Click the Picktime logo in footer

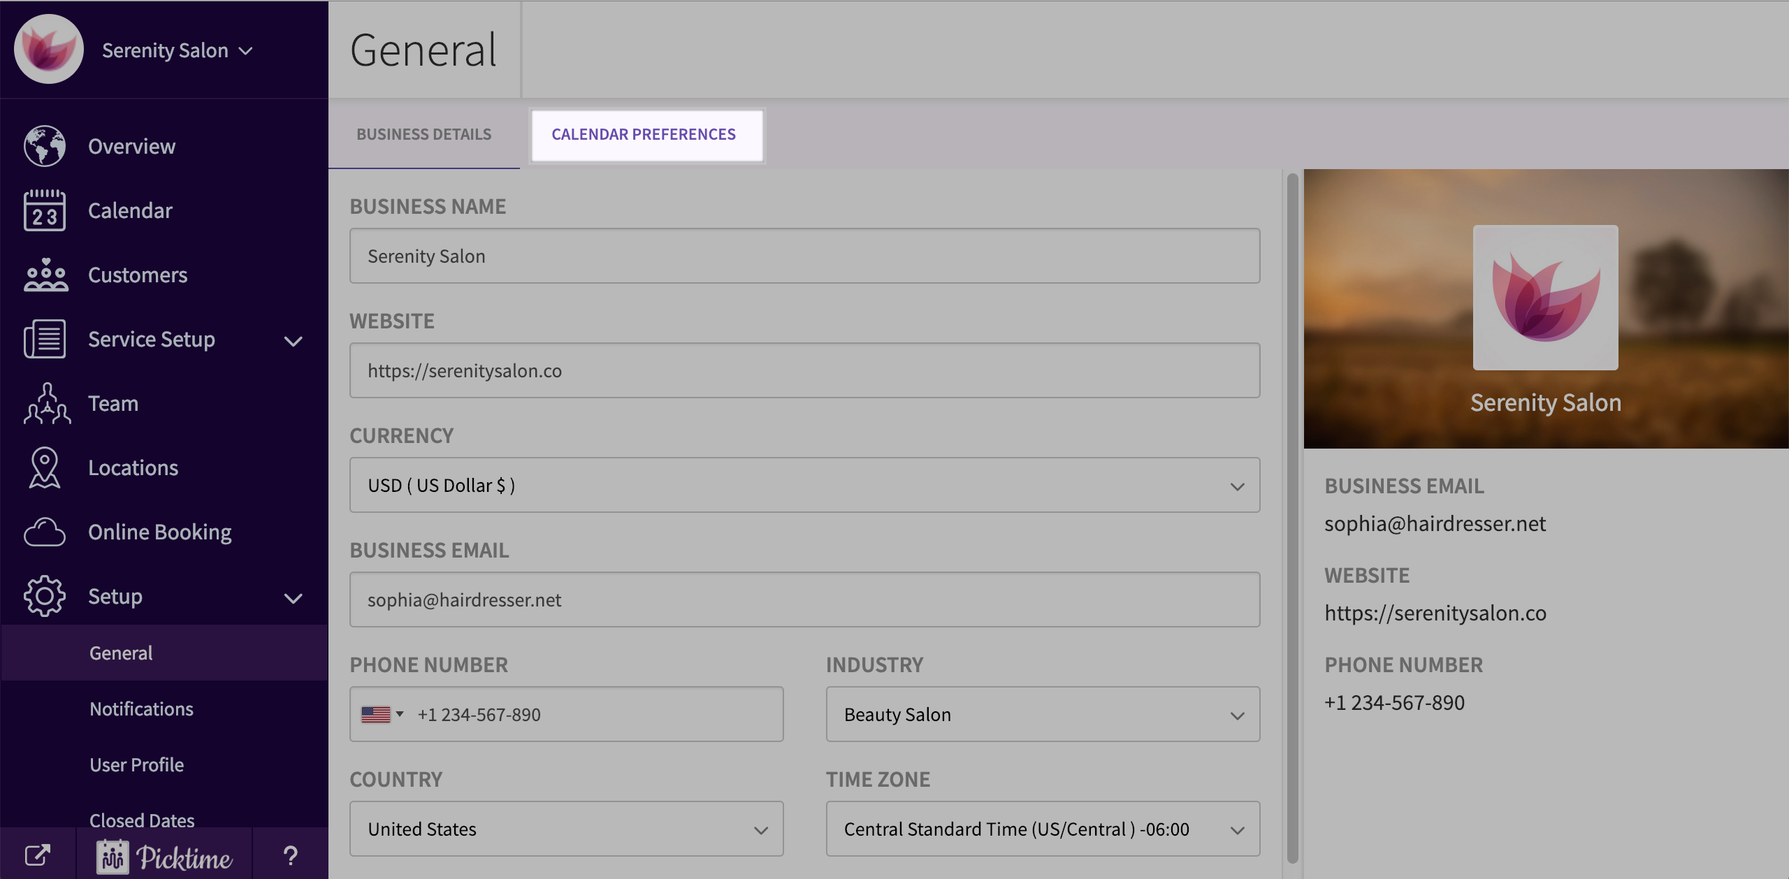165,857
